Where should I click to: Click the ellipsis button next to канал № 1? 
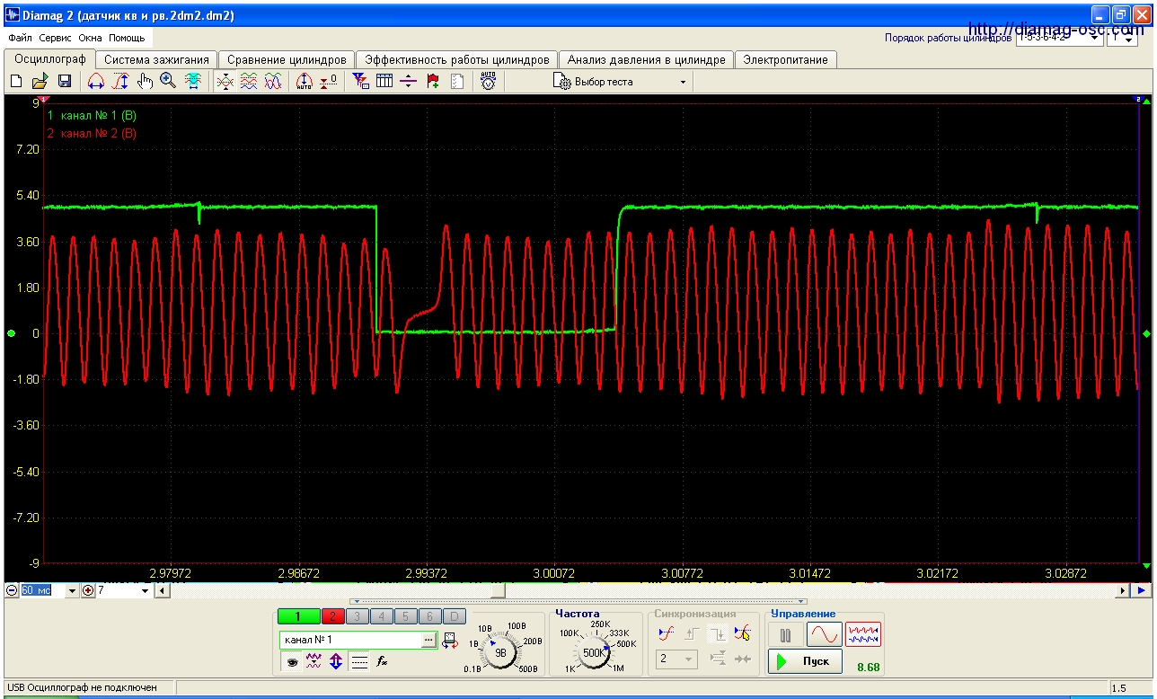(x=429, y=640)
